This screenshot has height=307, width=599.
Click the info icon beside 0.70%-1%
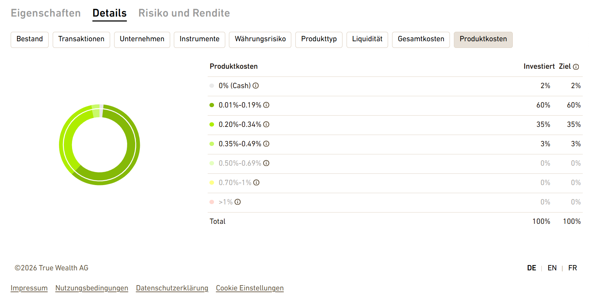click(x=256, y=183)
